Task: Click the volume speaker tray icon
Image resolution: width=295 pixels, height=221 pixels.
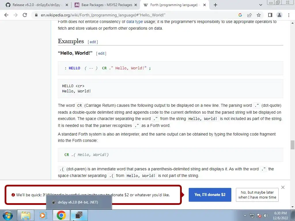Action: tap(266, 216)
